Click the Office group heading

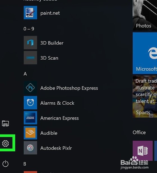tap(139, 132)
